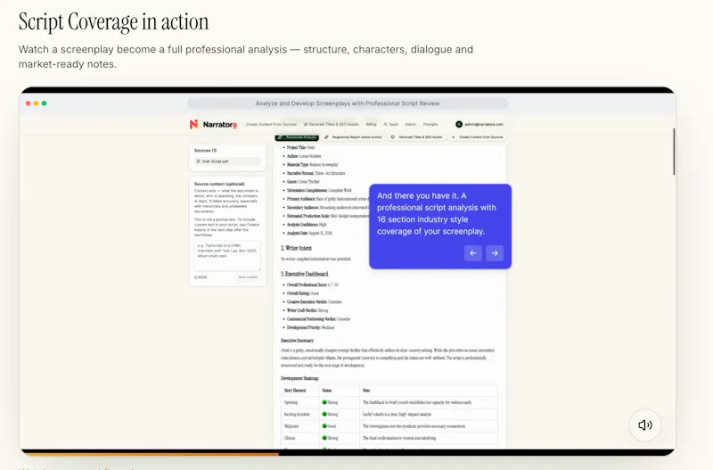The height and width of the screenshot is (470, 713).
Task: Click the plus icon for Create Content
Action: [x=453, y=137]
